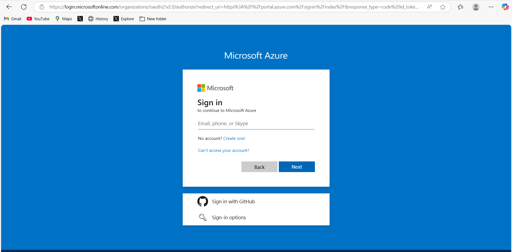Click the GitHub octocat icon

click(202, 201)
